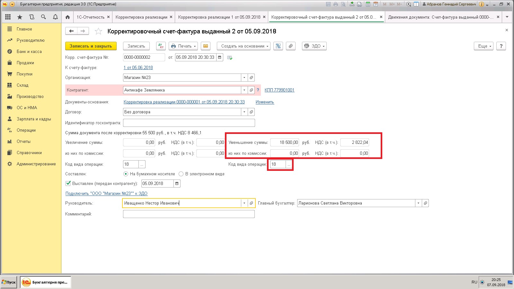
Task: Select На бумажном носителе option
Action: [126, 174]
